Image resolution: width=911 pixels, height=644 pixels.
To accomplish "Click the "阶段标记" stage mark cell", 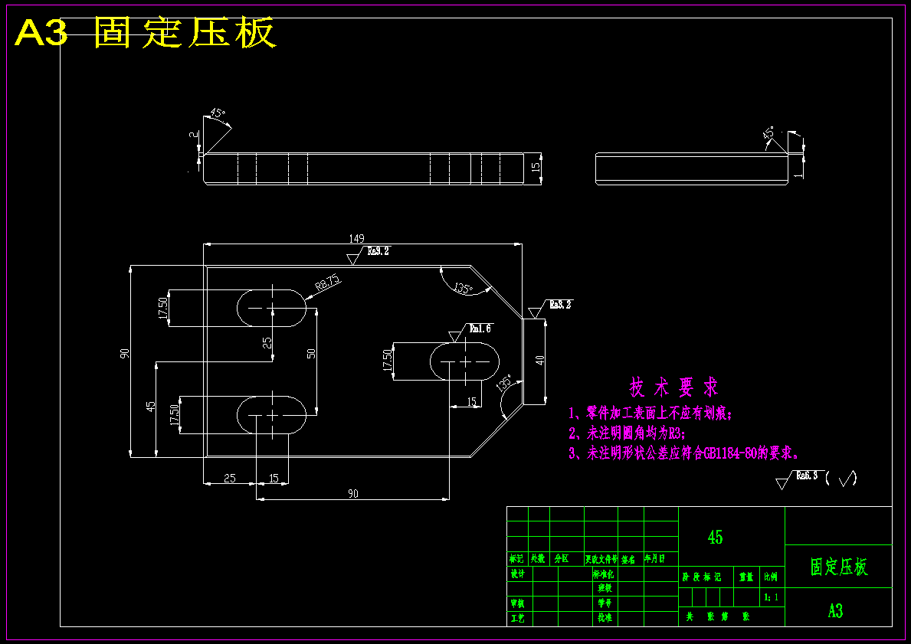I will 701,577.
